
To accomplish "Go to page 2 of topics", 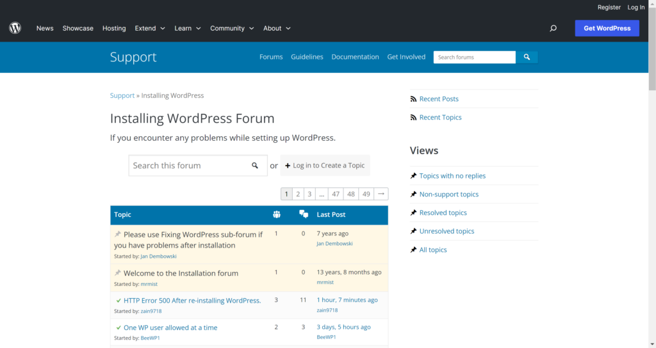I will pyautogui.click(x=298, y=194).
